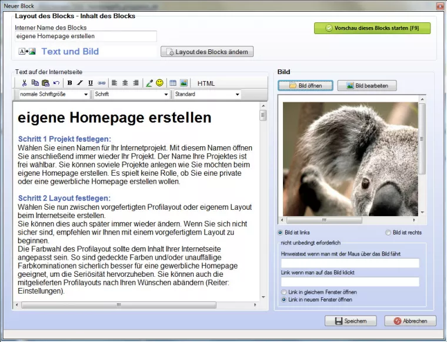Image resolution: width=447 pixels, height=342 pixels.
Task: Click the image preview vertical scrollbar thumb
Action: point(422,139)
